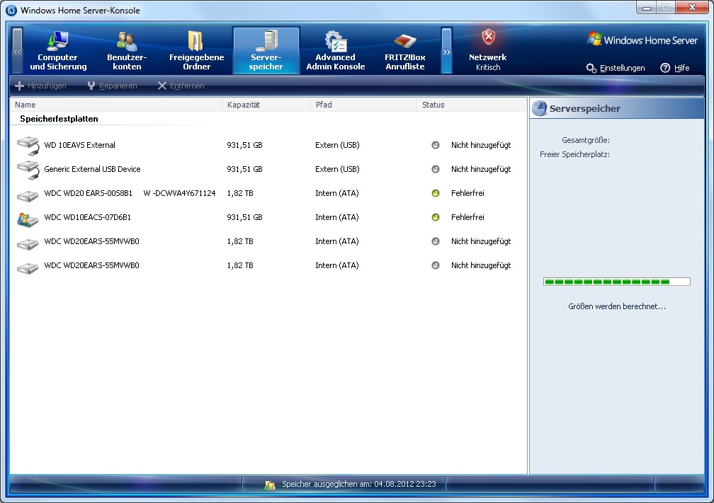The width and height of the screenshot is (714, 503).
Task: Select the Serverspeicher server icon
Action: 266,41
